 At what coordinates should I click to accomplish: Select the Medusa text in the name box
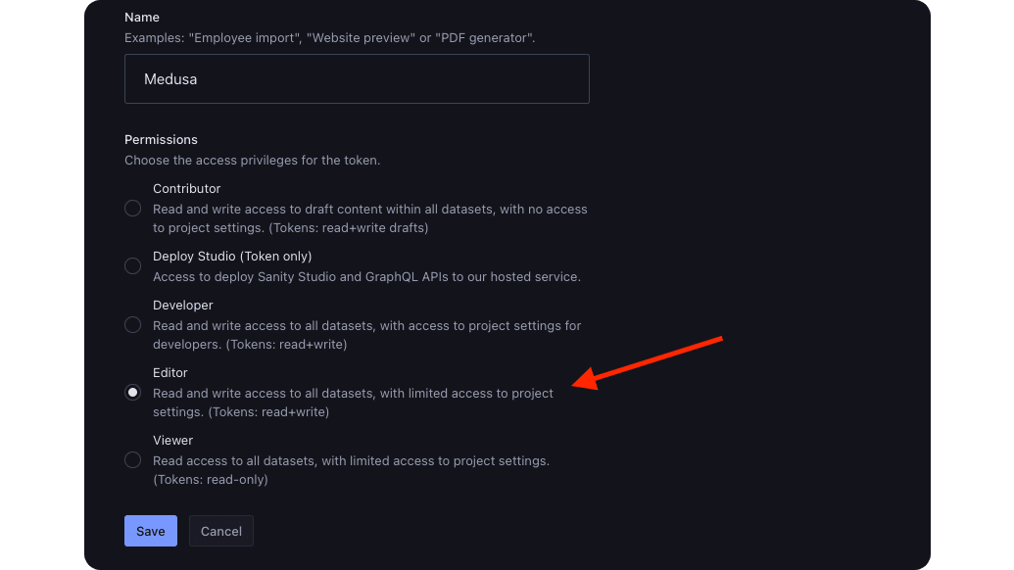[171, 78]
